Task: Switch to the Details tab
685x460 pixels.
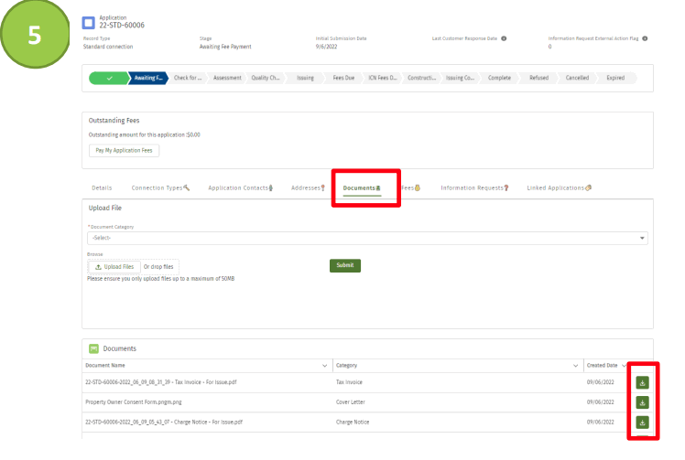Action: [x=102, y=188]
